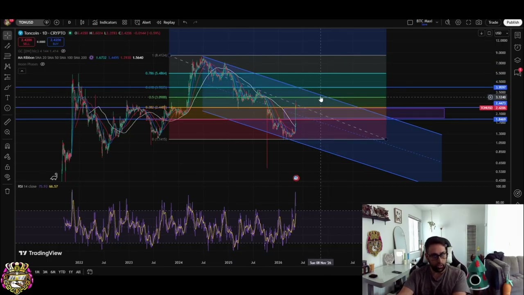
Task: Select the trend line drawing tool
Action: 7,46
